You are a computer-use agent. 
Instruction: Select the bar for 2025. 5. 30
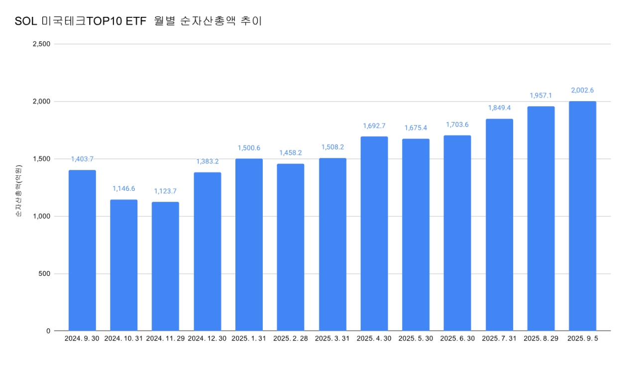point(416,235)
